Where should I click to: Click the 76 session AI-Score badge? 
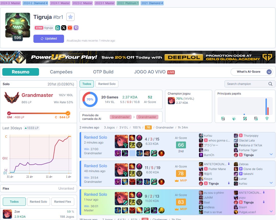[x=148, y=127]
